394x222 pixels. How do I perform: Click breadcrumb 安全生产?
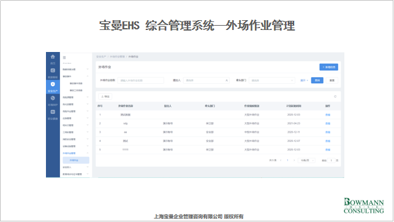point(101,57)
